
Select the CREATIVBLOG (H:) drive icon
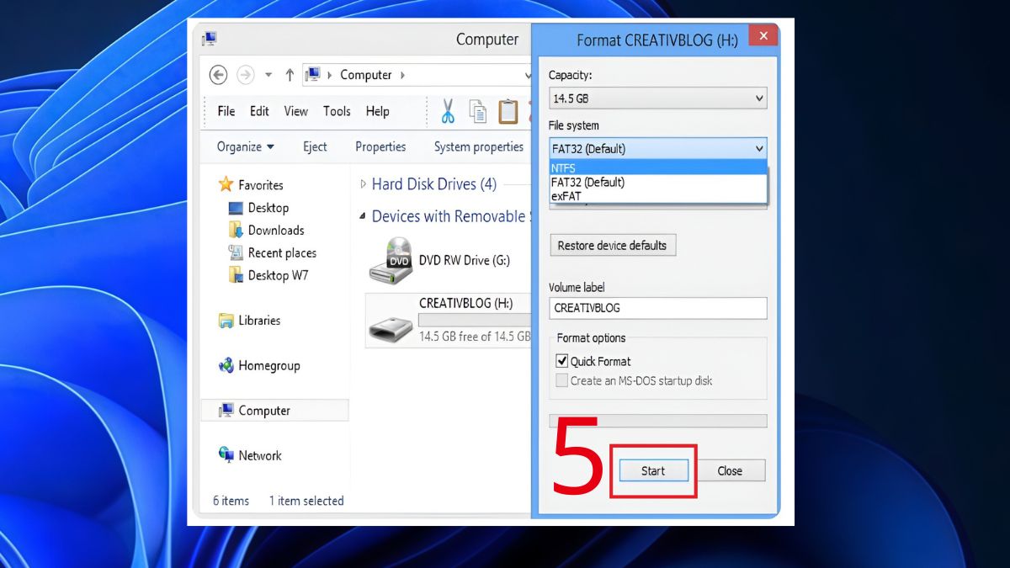tap(391, 327)
